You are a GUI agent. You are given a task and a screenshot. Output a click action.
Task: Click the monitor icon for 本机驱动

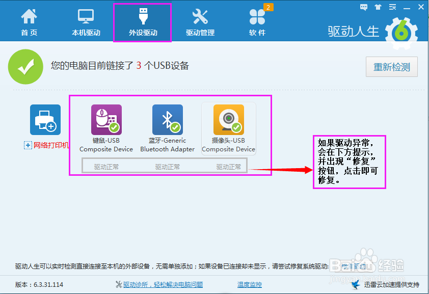click(86, 16)
